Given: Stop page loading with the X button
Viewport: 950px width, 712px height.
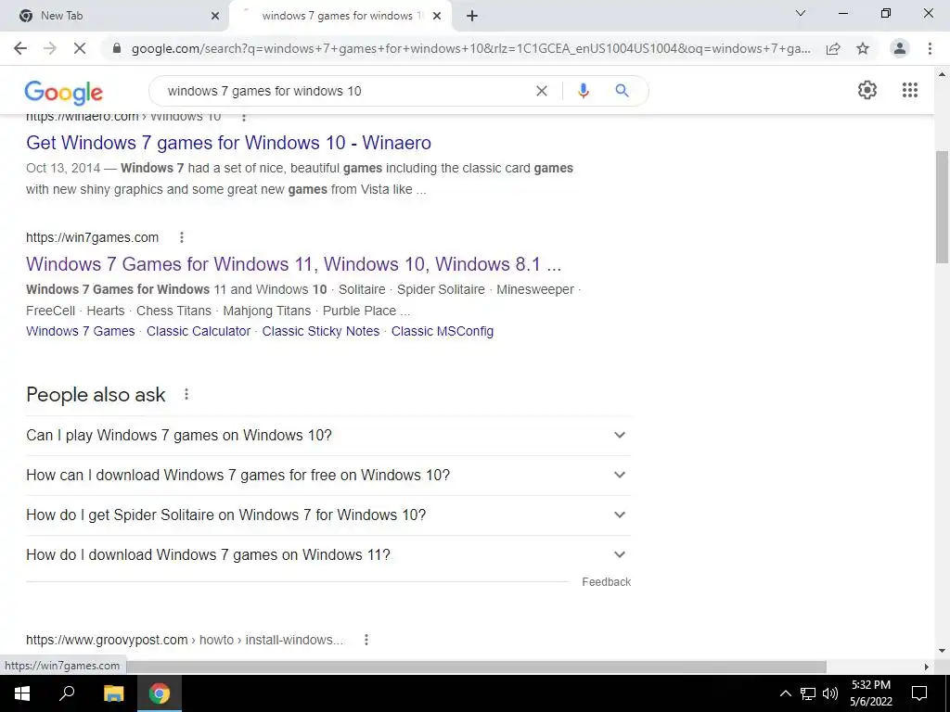Looking at the screenshot, I should click(80, 48).
